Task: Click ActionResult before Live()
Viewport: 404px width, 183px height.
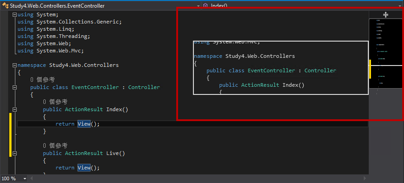Action: [x=84, y=153]
